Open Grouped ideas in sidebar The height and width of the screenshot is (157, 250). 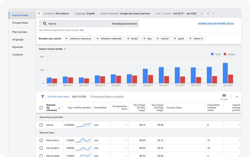tap(20, 23)
